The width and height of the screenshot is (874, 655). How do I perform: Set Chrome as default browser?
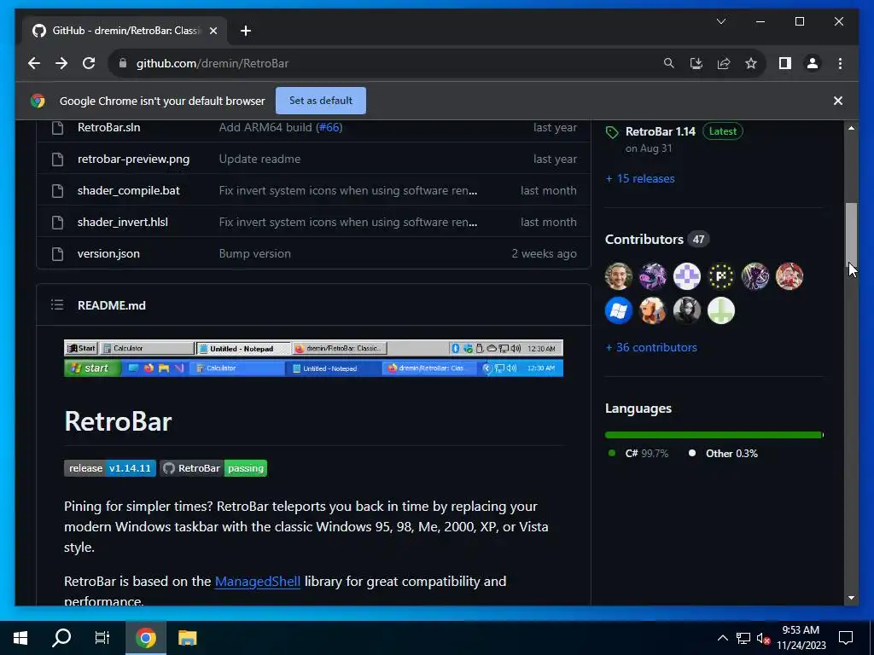321,101
